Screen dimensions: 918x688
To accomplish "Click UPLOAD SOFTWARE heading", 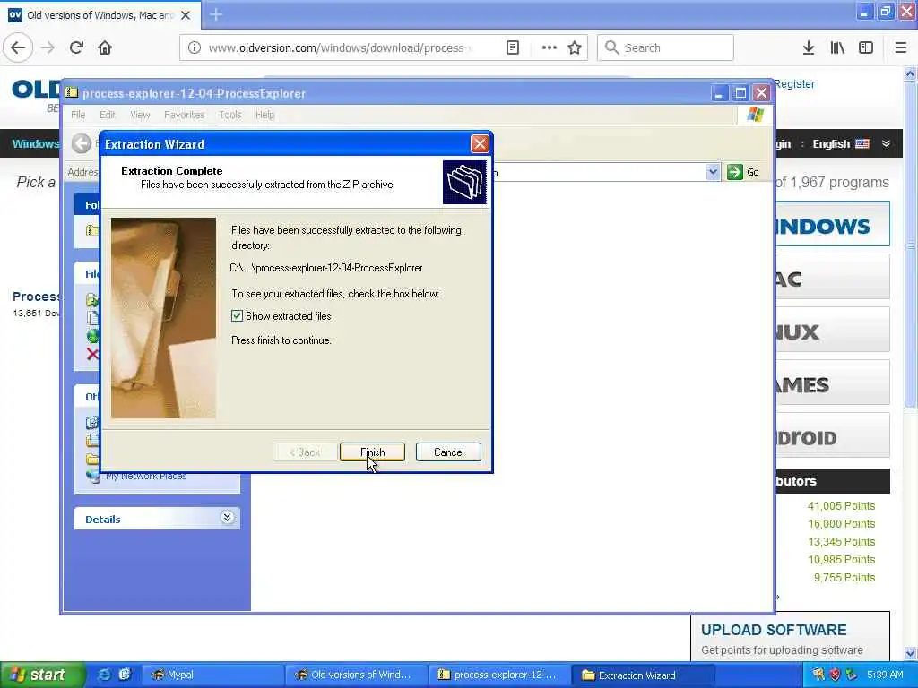I will 774,630.
